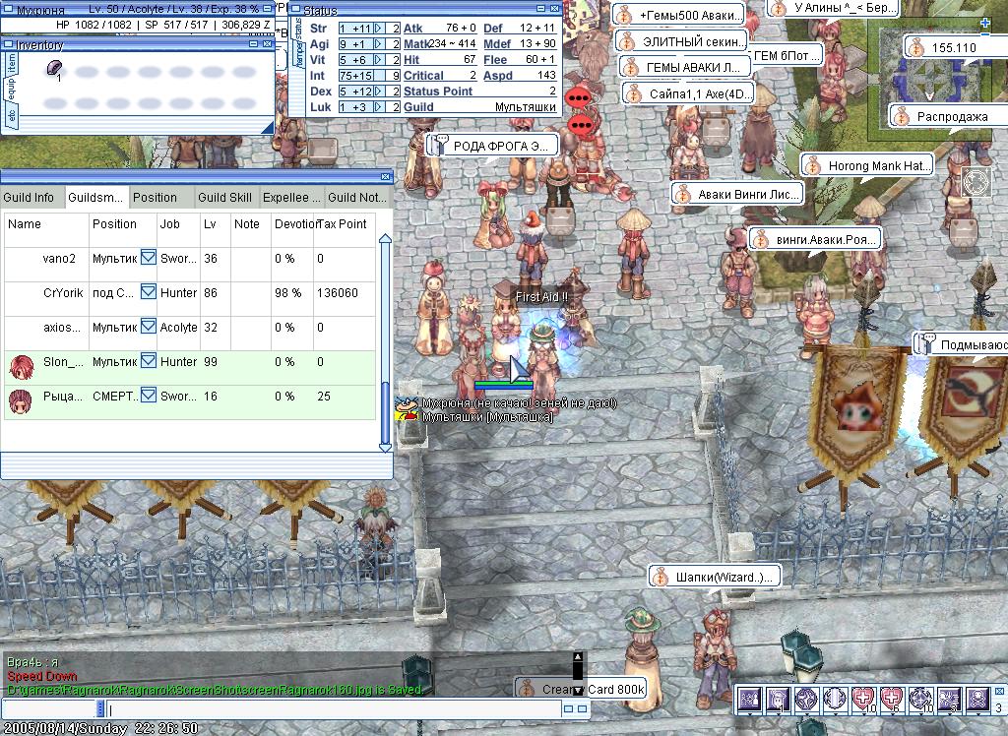Open position dropdown for Slon_...
The image size is (1008, 736).
[149, 360]
